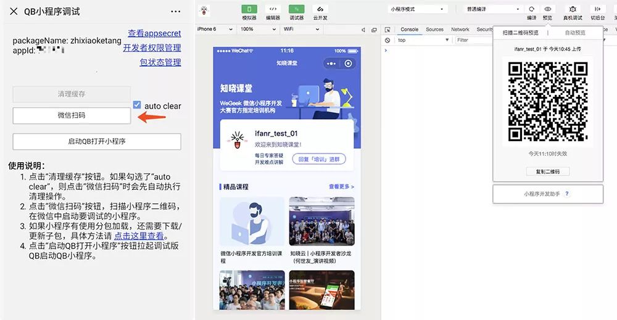Click the 微信扫码 button
The image size is (617, 320).
coord(72,115)
